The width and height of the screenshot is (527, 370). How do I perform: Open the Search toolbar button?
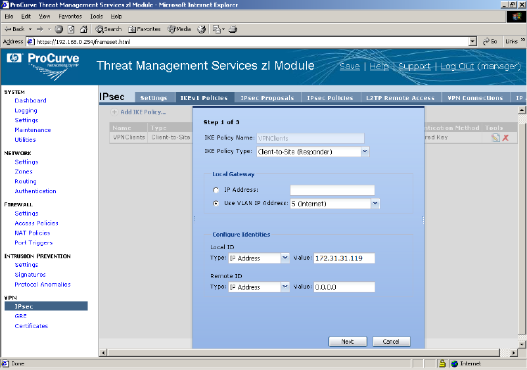point(108,29)
